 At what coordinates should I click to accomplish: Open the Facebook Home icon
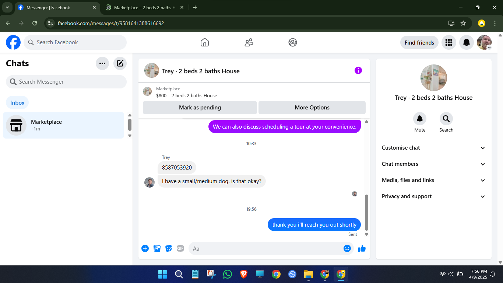tap(205, 42)
